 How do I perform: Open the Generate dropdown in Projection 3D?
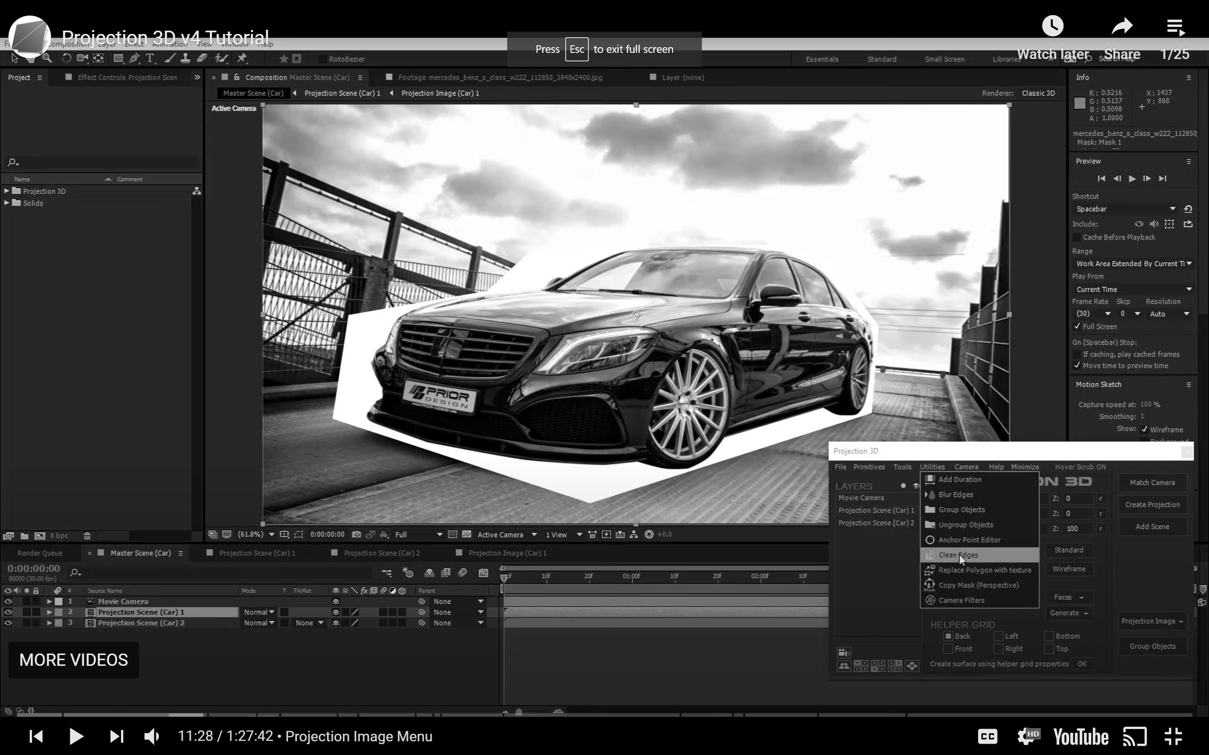click(x=1069, y=612)
